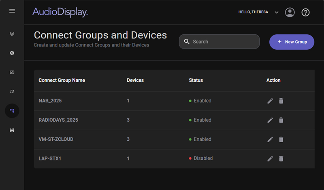The width and height of the screenshot is (324, 190).
Task: Open the hamburger navigation menu
Action: [x=12, y=11]
